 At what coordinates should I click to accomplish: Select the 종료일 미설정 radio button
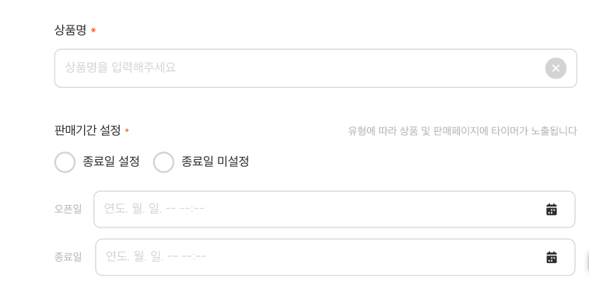[x=163, y=162]
